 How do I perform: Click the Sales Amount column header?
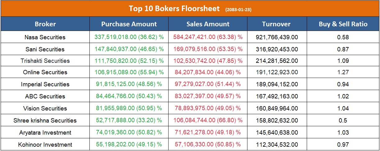(x=208, y=24)
